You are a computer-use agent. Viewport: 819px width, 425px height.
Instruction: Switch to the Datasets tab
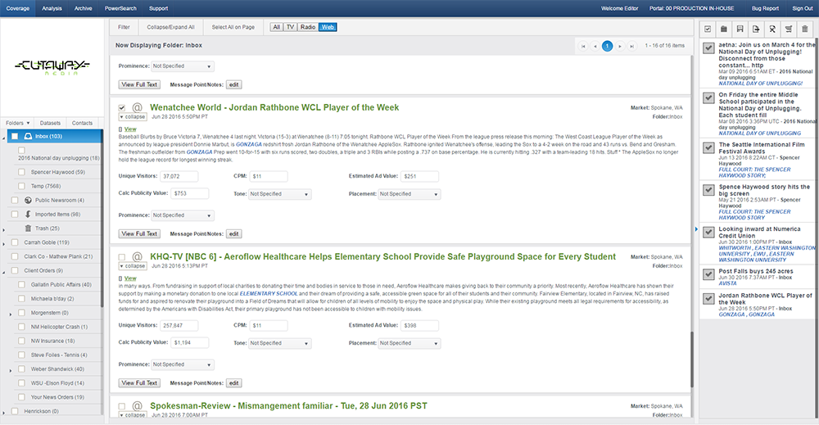(x=50, y=123)
